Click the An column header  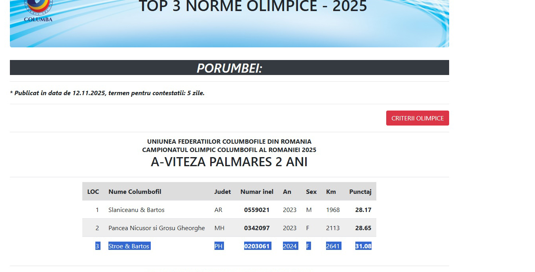coord(287,191)
